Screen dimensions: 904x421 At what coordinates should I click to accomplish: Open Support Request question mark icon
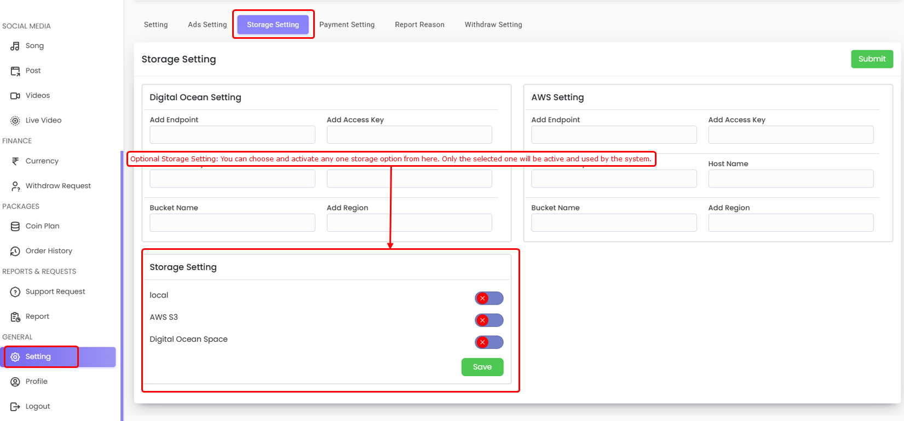(x=15, y=292)
